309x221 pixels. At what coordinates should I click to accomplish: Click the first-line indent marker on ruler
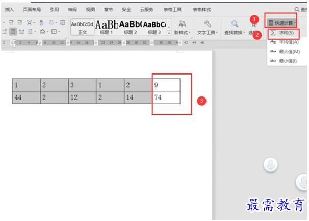(x=14, y=41)
